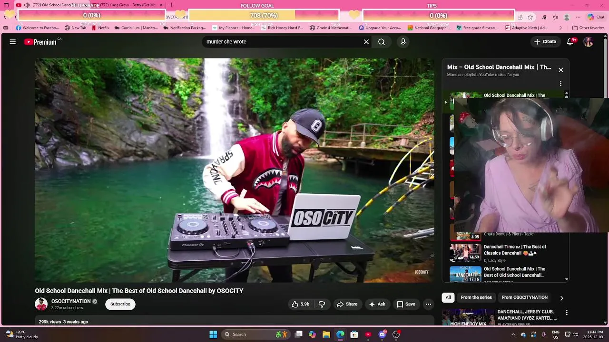
Task: Mute the tab via its speaker icon
Action: pyautogui.click(x=27, y=5)
